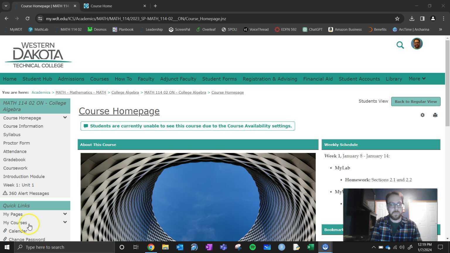Open a new browser tab
Viewport: 450px width, 253px height.
pyautogui.click(x=155, y=6)
